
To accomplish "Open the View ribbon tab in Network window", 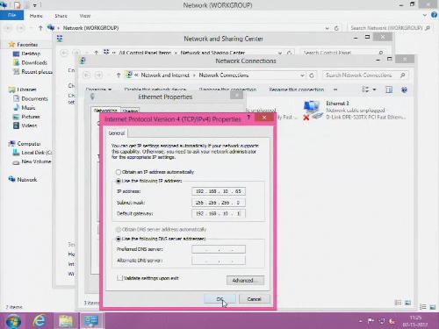I will [85, 16].
